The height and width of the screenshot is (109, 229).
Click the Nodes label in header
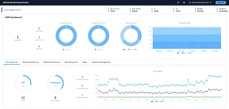click(156, 11)
